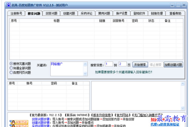Image resolution: width=189 pixels, height=127 pixels.
Task: Click the account list 备注 column header
Action: [x=75, y=83]
